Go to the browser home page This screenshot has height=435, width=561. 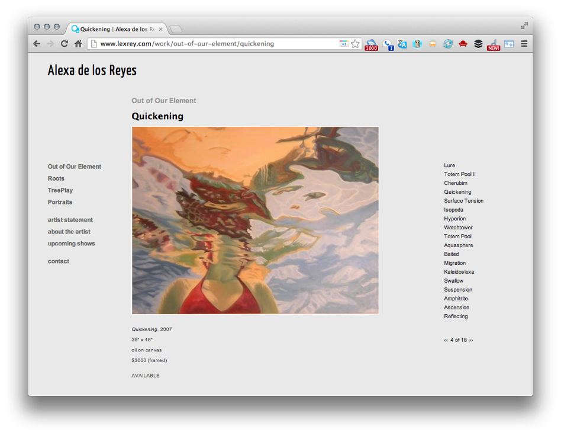click(78, 44)
